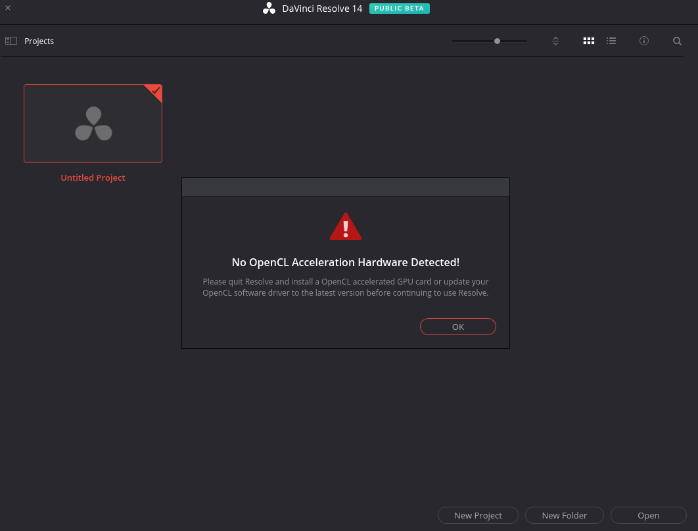Click the DaVinci Resolve 14 title text
698x531 pixels.
point(322,9)
